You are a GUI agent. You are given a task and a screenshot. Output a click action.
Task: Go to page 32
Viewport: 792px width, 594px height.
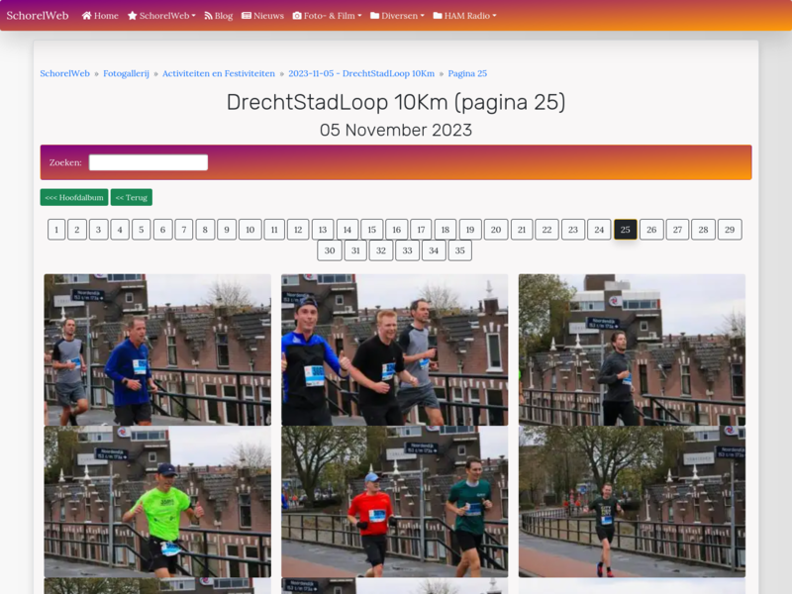pos(381,250)
